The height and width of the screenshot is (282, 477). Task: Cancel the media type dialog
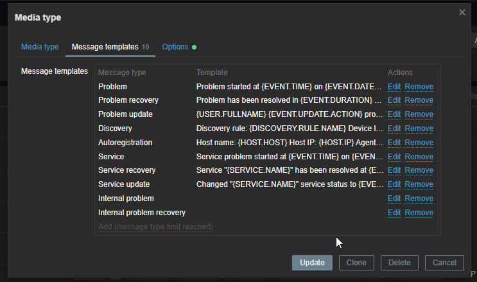coord(444,263)
